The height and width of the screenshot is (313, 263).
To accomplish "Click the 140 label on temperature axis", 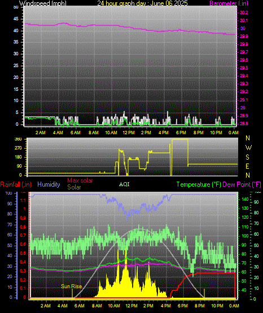I will tap(245, 199).
